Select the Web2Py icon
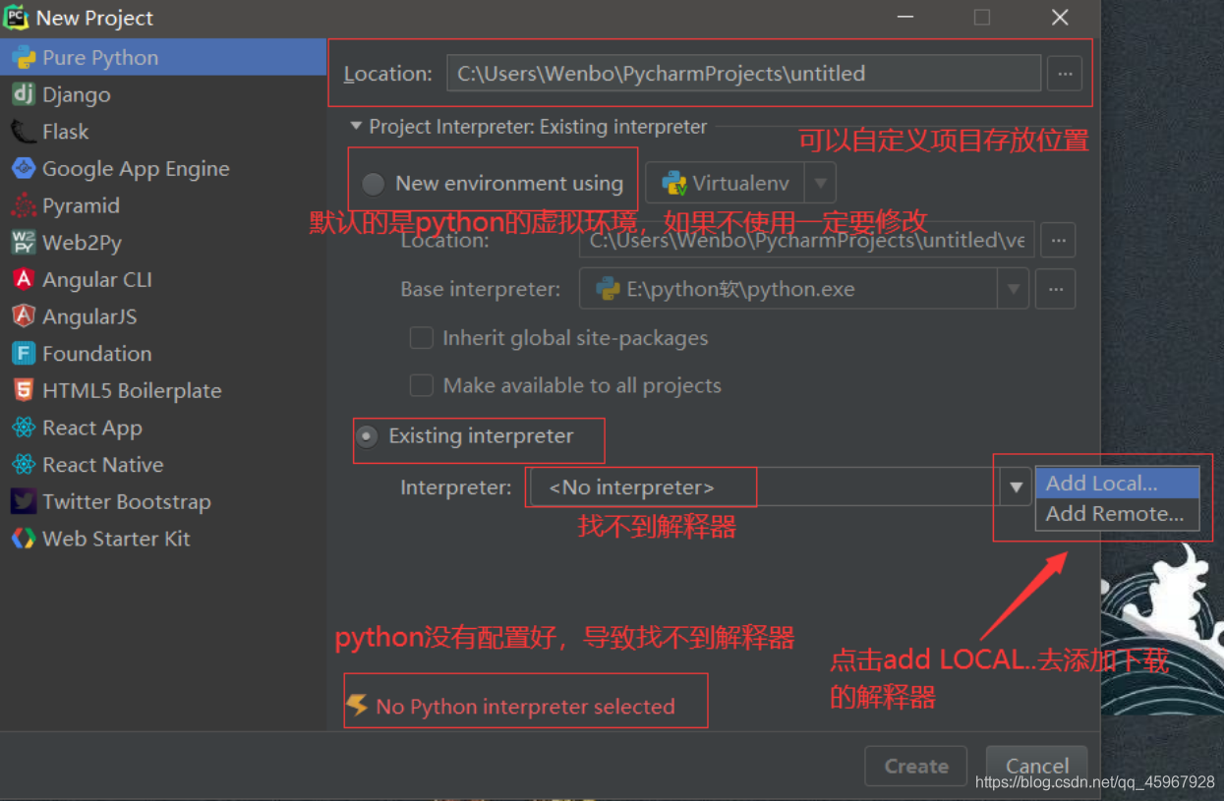The image size is (1225, 801). pyautogui.click(x=24, y=243)
